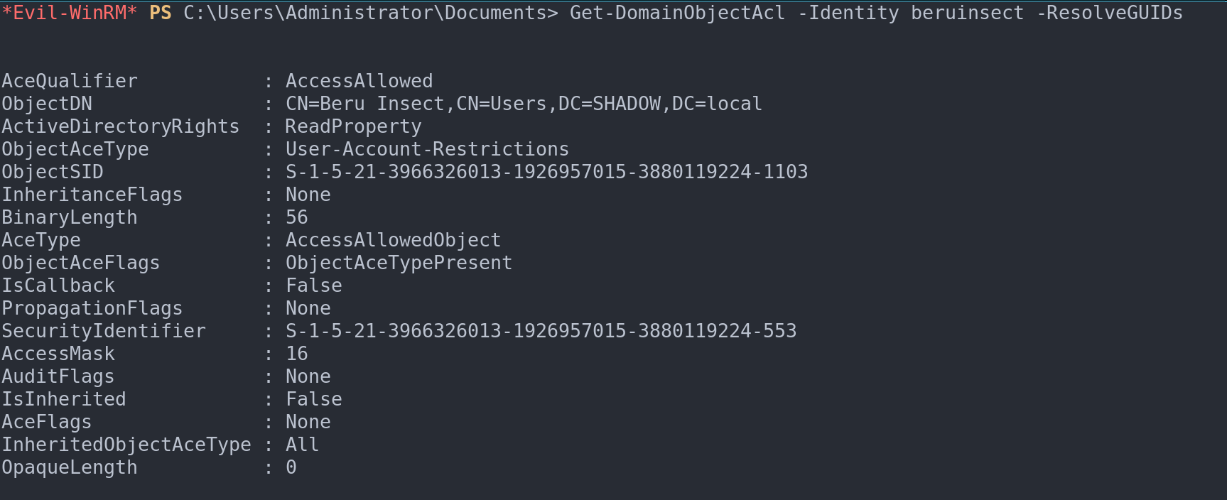Click the Get-DomainObjectAcl command text
Viewport: 1227px width, 500px height.
coord(677,13)
